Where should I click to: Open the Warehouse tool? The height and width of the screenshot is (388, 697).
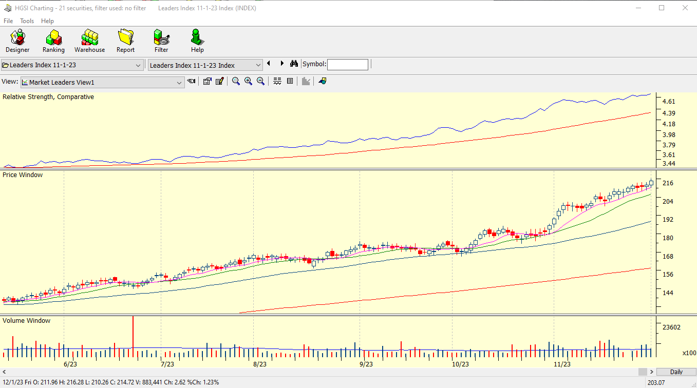(89, 41)
